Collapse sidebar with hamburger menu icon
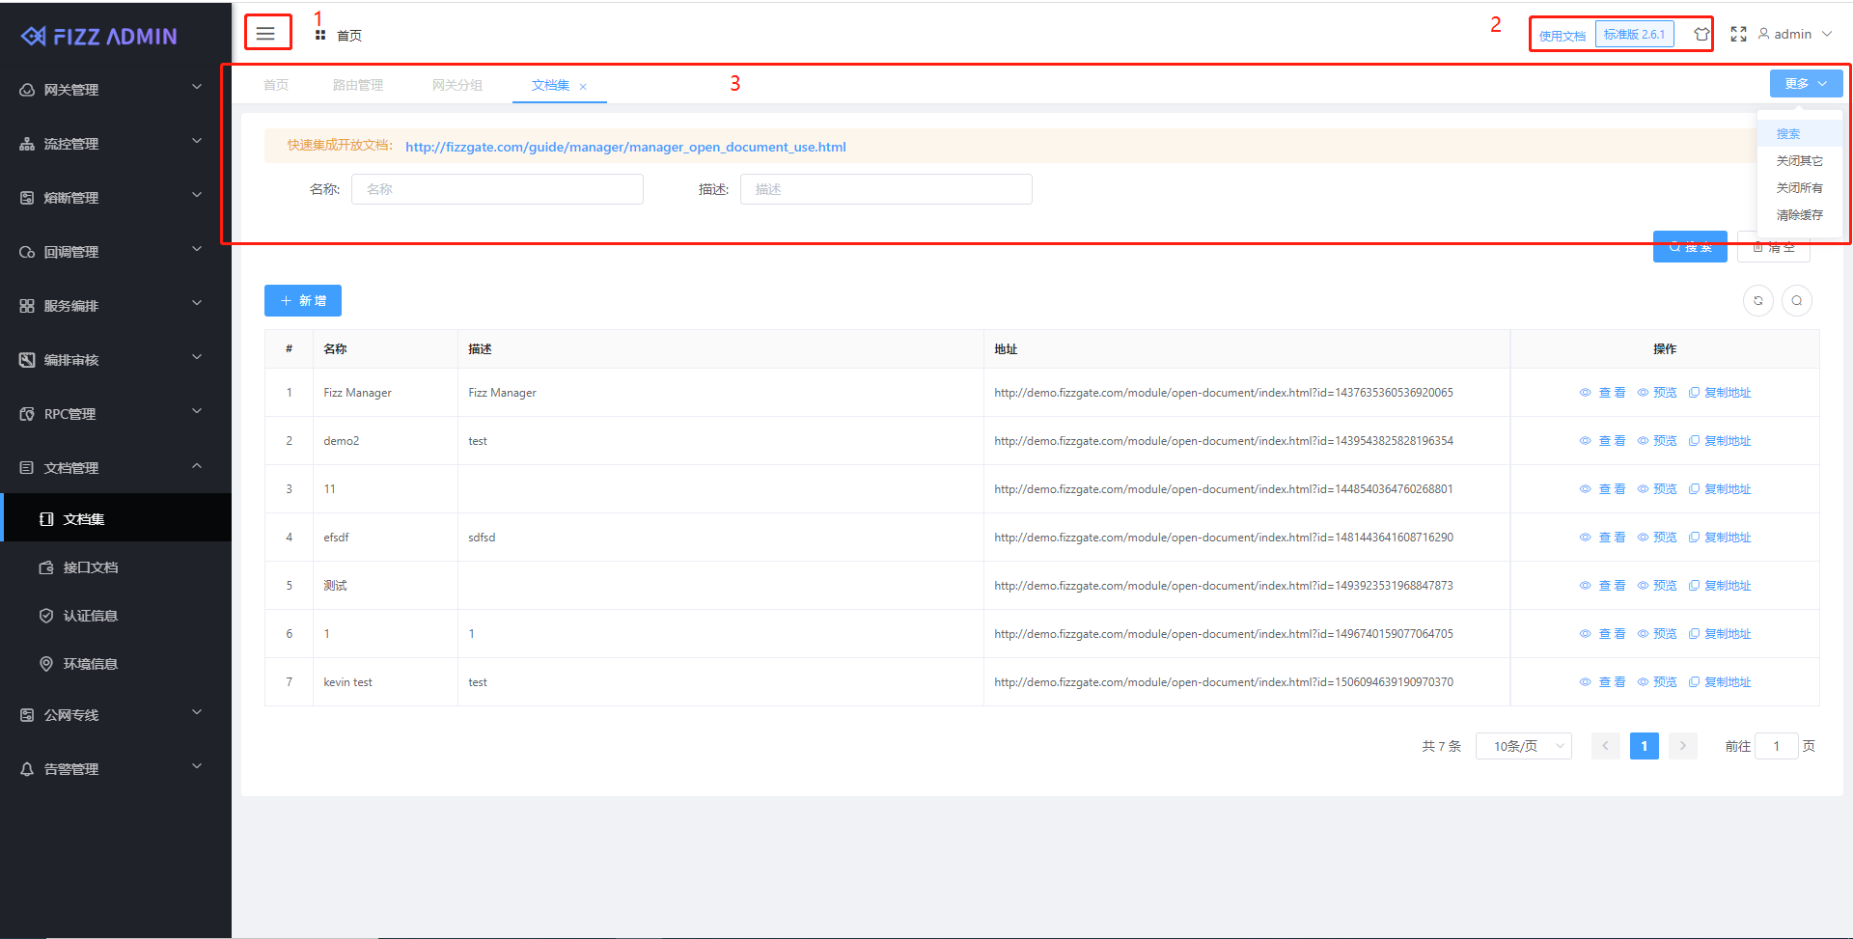 pos(265,34)
